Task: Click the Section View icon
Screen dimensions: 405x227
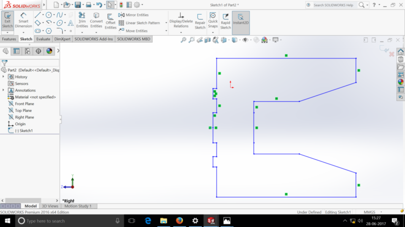Action: (208, 40)
